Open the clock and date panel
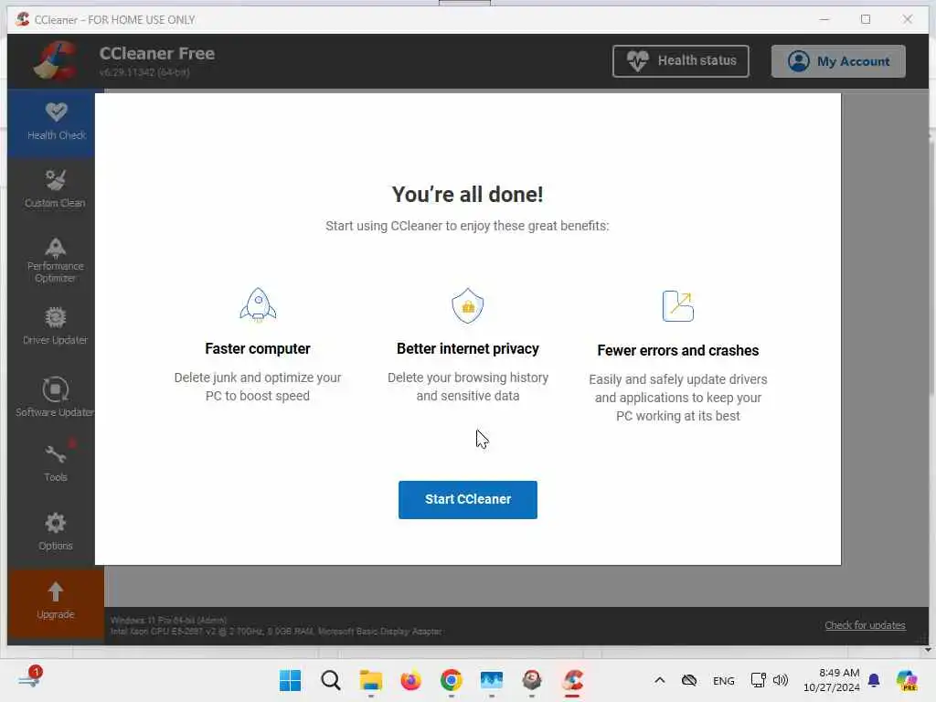Screen dimensions: 936x702 (x=831, y=680)
